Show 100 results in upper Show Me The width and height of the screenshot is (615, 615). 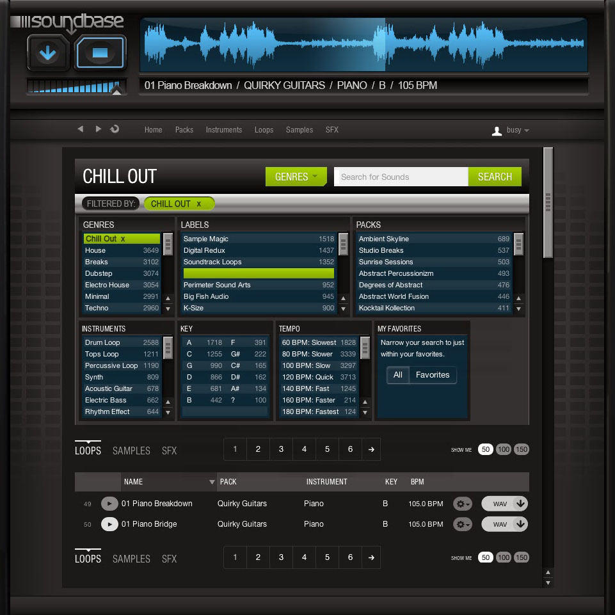[x=504, y=449]
